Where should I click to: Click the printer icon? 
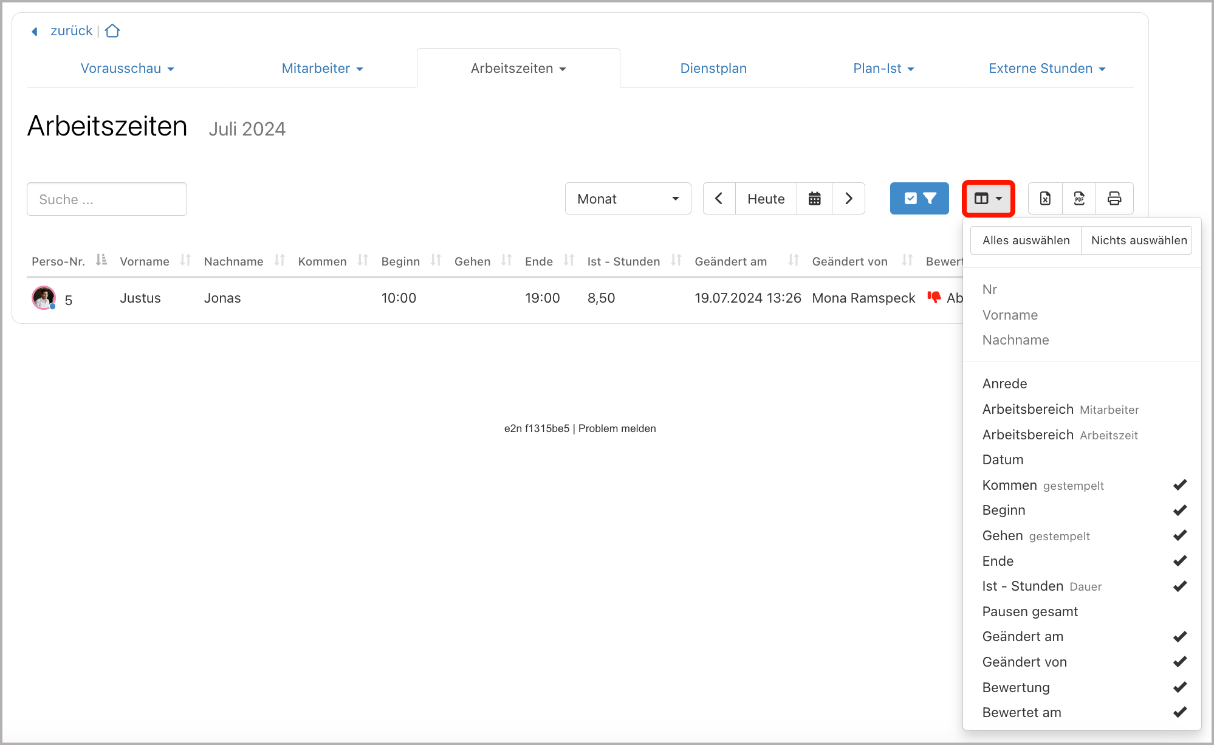click(x=1114, y=199)
